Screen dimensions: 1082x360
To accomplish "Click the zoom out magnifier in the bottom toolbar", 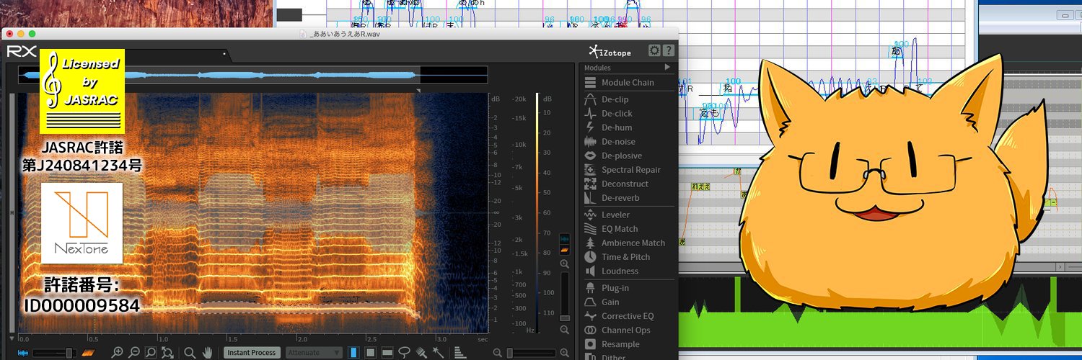I will 133,353.
